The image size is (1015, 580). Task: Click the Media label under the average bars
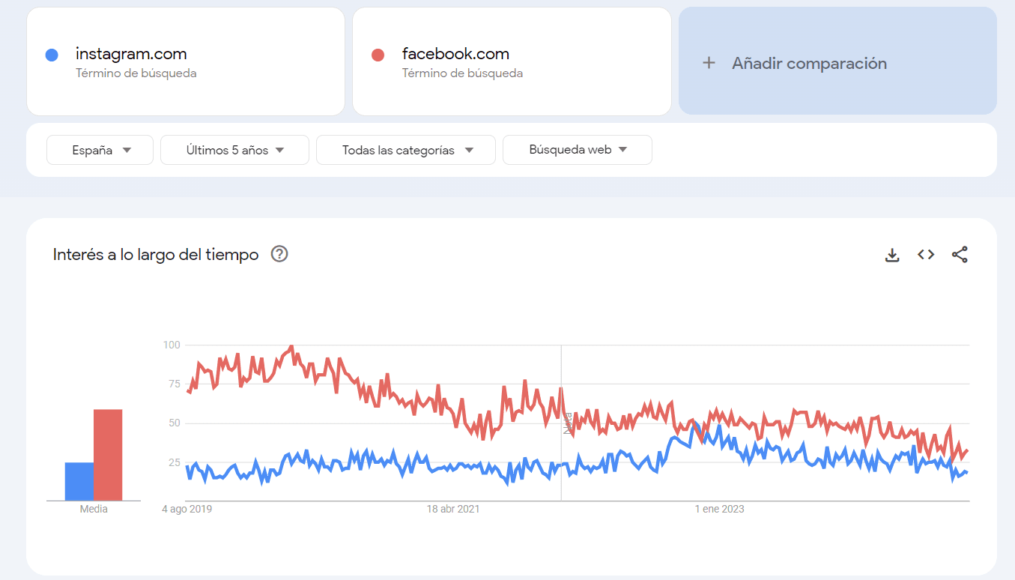[93, 508]
